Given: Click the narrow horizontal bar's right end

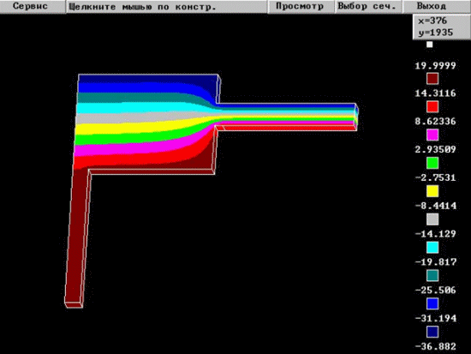Looking at the screenshot, I should click(355, 117).
